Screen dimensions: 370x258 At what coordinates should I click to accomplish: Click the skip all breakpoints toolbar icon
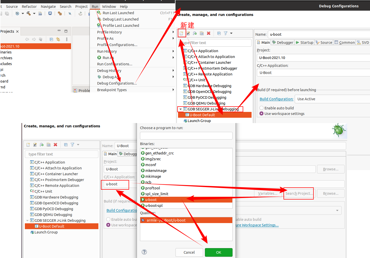(70, 14)
